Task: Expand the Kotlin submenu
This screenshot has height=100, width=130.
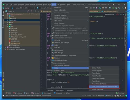Action: click(x=70, y=45)
